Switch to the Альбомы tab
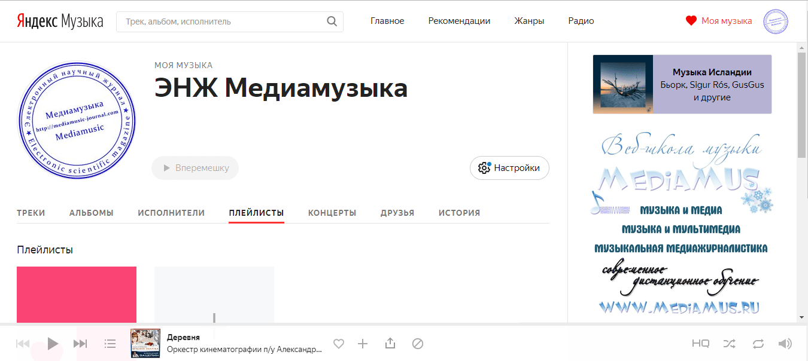 coord(92,213)
